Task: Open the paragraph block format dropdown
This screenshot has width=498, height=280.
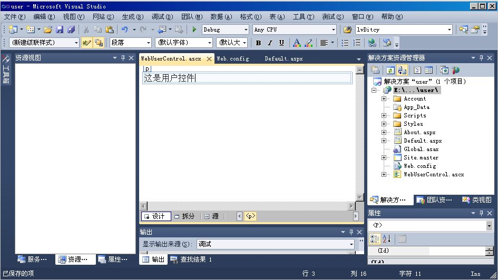Action: [x=148, y=43]
